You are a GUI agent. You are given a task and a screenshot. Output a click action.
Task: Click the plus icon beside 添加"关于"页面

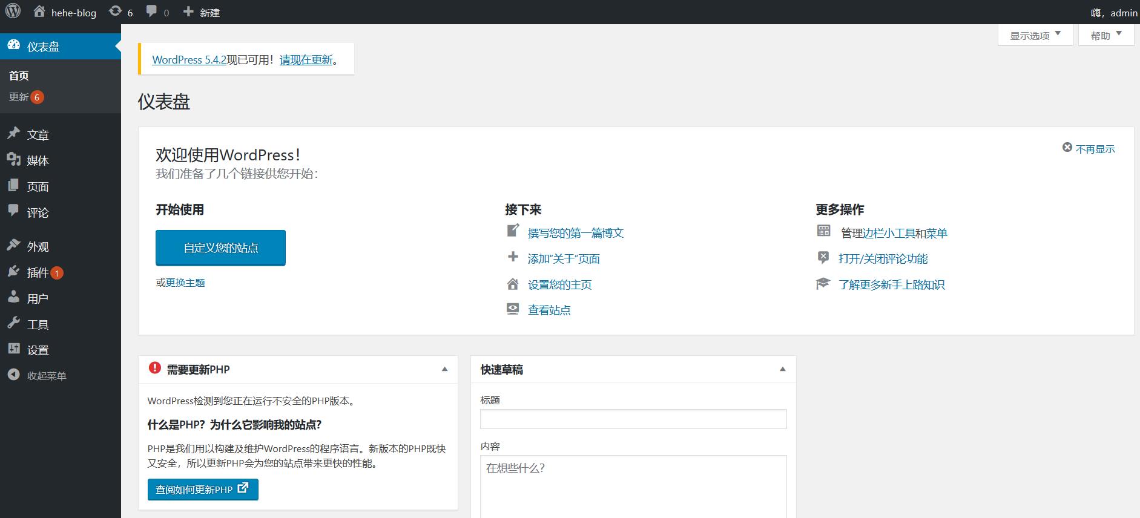point(513,257)
